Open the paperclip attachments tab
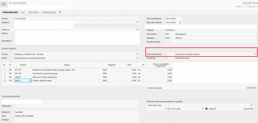Viewport: 258px width, 123px height. (x=60, y=12)
